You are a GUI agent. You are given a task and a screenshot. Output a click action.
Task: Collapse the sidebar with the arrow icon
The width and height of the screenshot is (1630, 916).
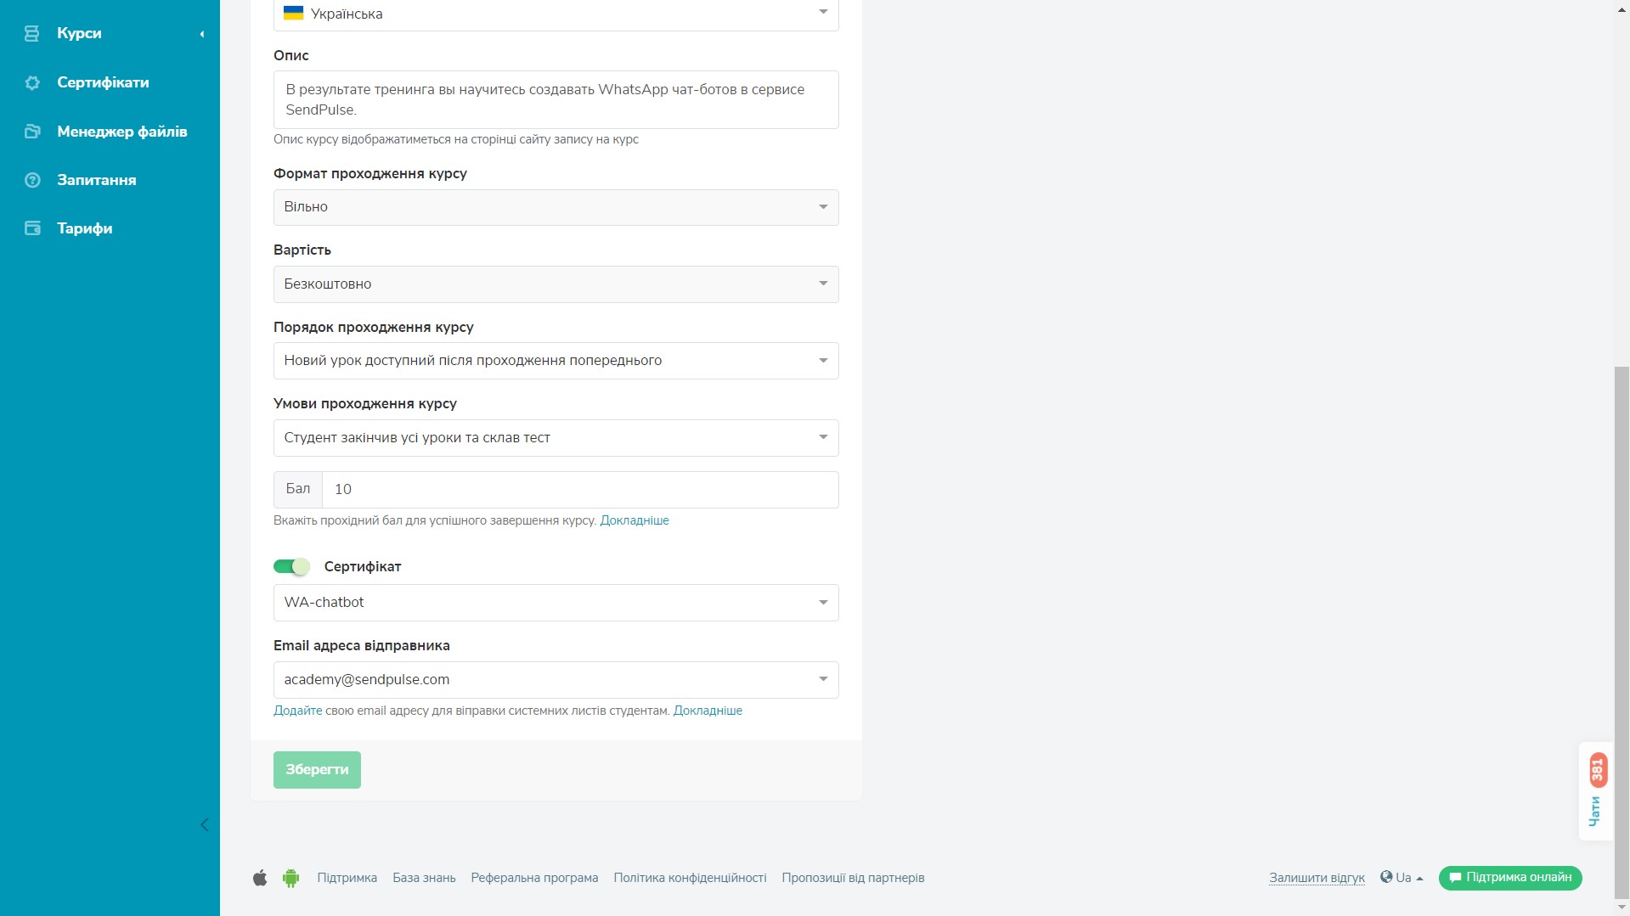pos(204,825)
